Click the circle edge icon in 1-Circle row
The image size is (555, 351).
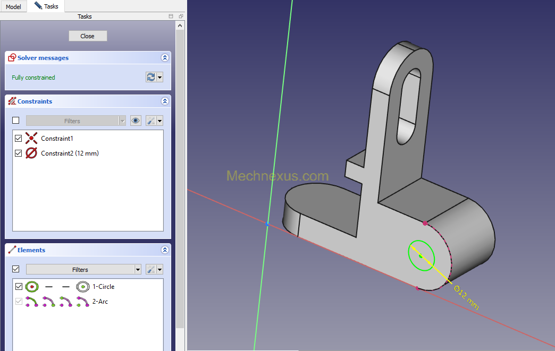pyautogui.click(x=32, y=287)
